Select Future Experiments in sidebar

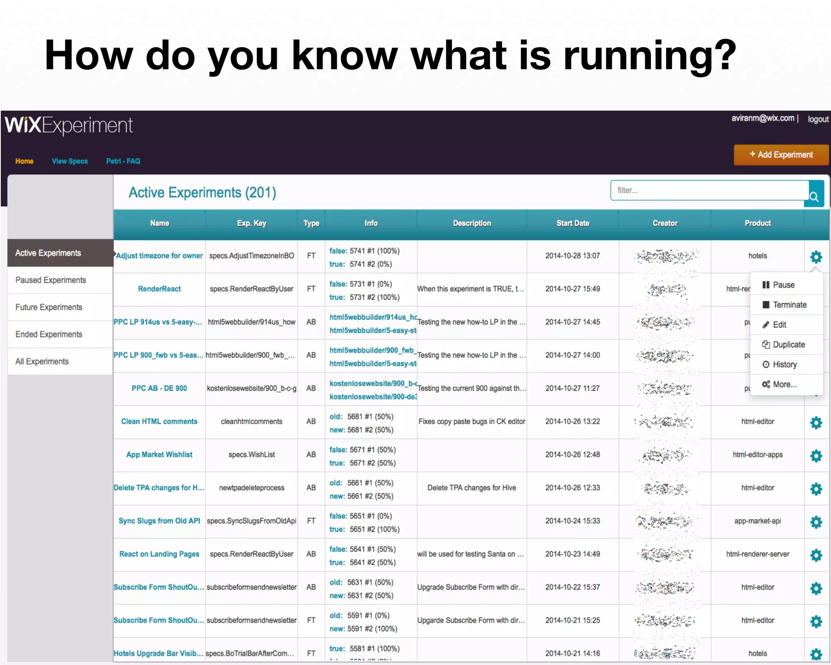point(60,307)
